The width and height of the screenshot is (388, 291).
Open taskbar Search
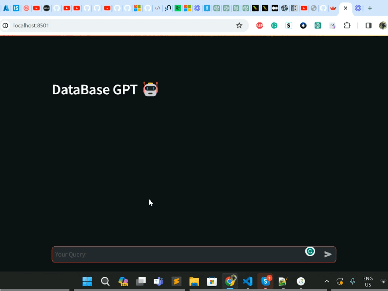click(105, 281)
